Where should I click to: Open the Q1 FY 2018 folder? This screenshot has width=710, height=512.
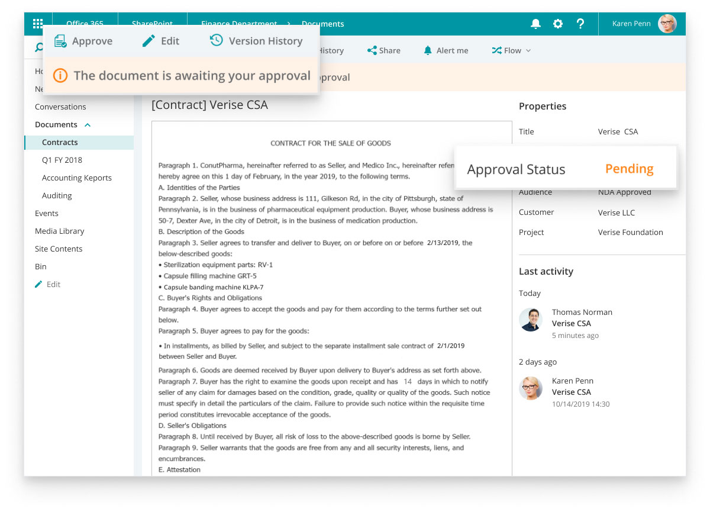pos(62,160)
